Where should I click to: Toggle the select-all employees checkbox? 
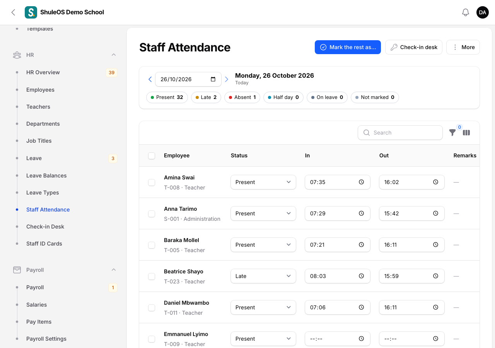152,155
